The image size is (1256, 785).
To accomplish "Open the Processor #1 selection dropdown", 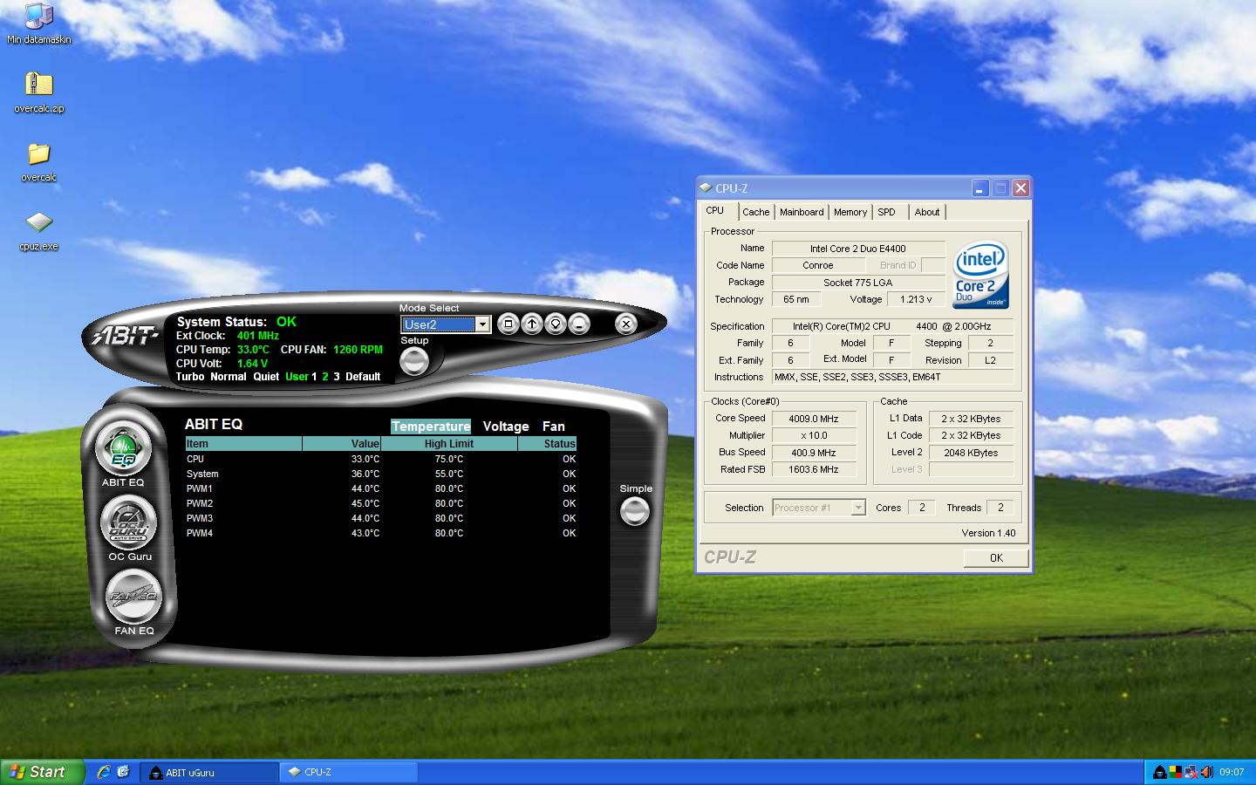I will click(858, 508).
